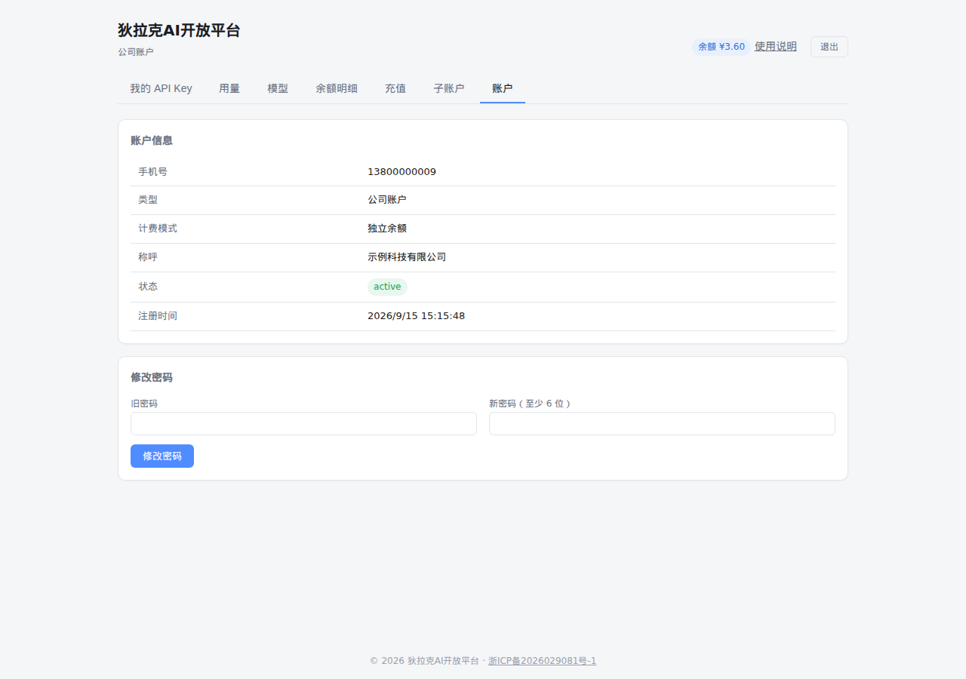Open the 我的 API Key tab
966x679 pixels.
(161, 88)
